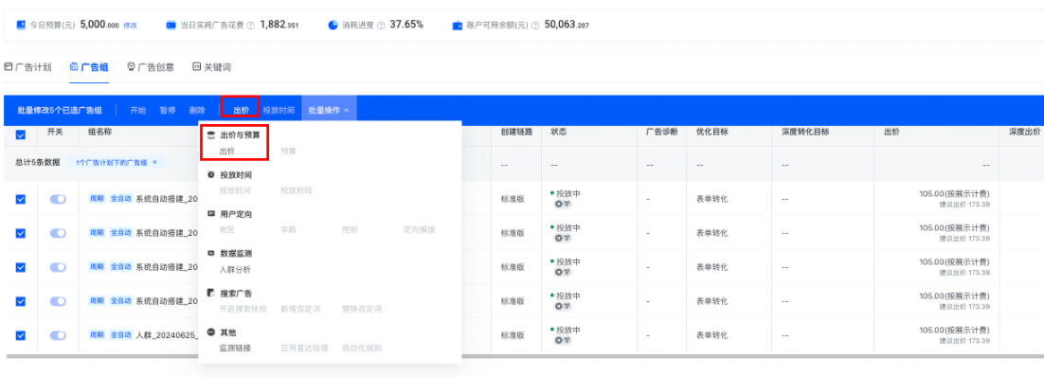Viewport: 1044px width, 377px height.
Task: Open the help icon beside 消耗进度
Action: pos(381,26)
